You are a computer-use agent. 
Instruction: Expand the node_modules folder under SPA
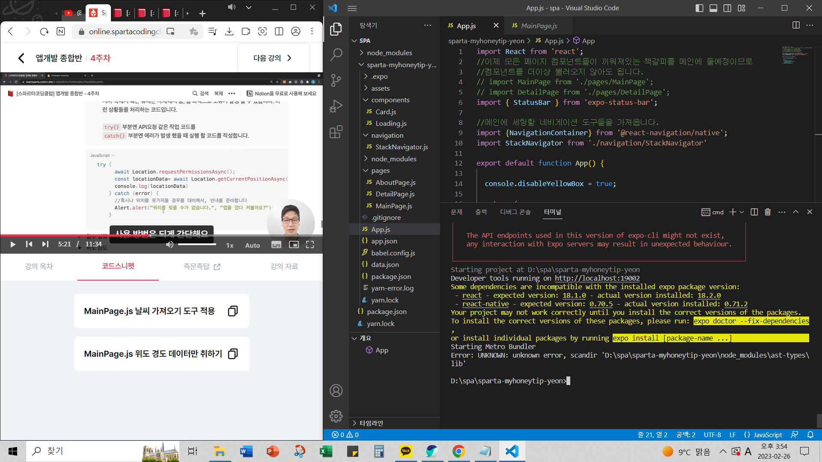(362, 53)
